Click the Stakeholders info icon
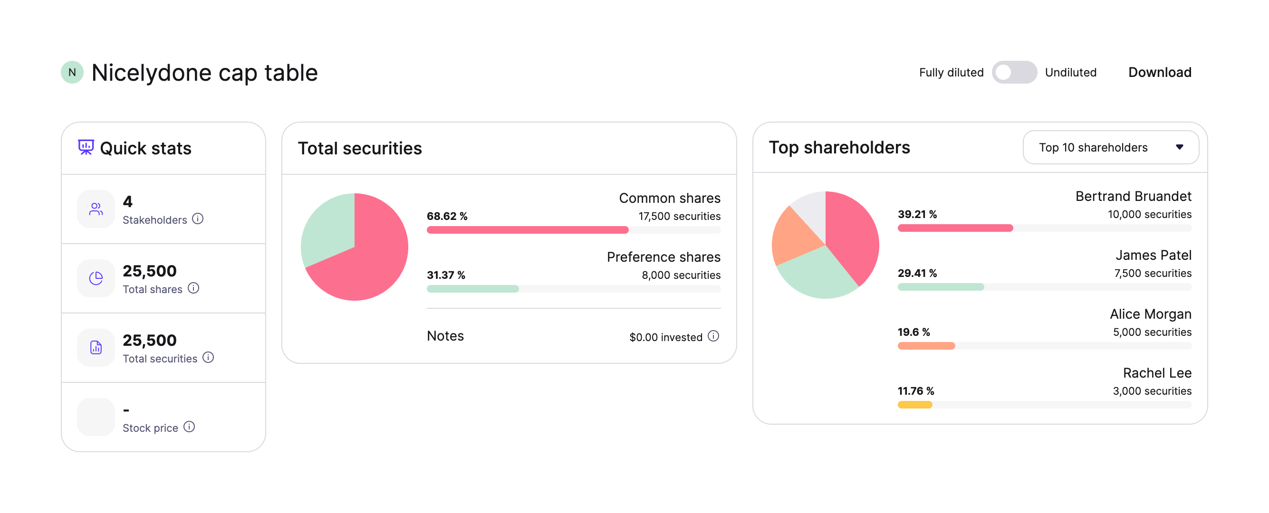1269x513 pixels. click(x=198, y=218)
